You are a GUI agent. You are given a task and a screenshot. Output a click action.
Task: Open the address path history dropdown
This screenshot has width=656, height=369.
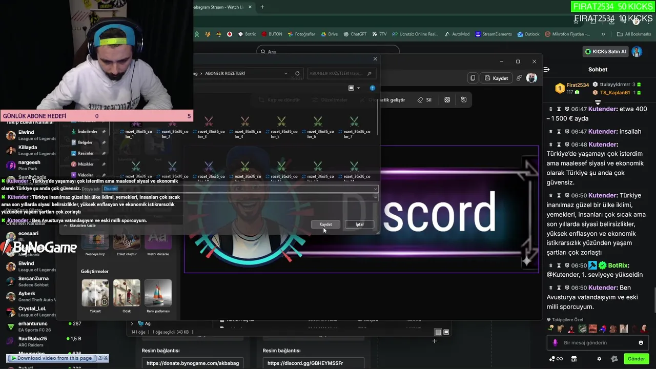click(x=286, y=73)
